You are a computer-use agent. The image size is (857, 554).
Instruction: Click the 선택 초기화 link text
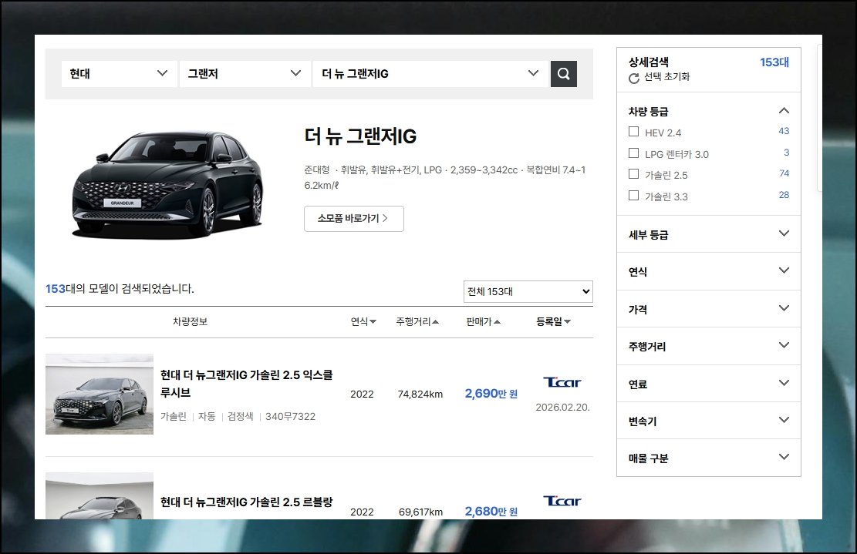click(666, 77)
